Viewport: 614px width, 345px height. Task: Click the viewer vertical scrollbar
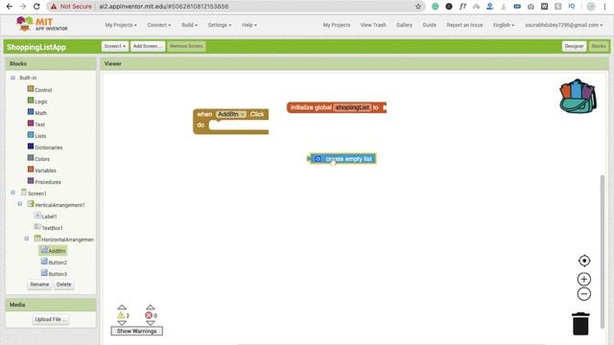pos(602,252)
